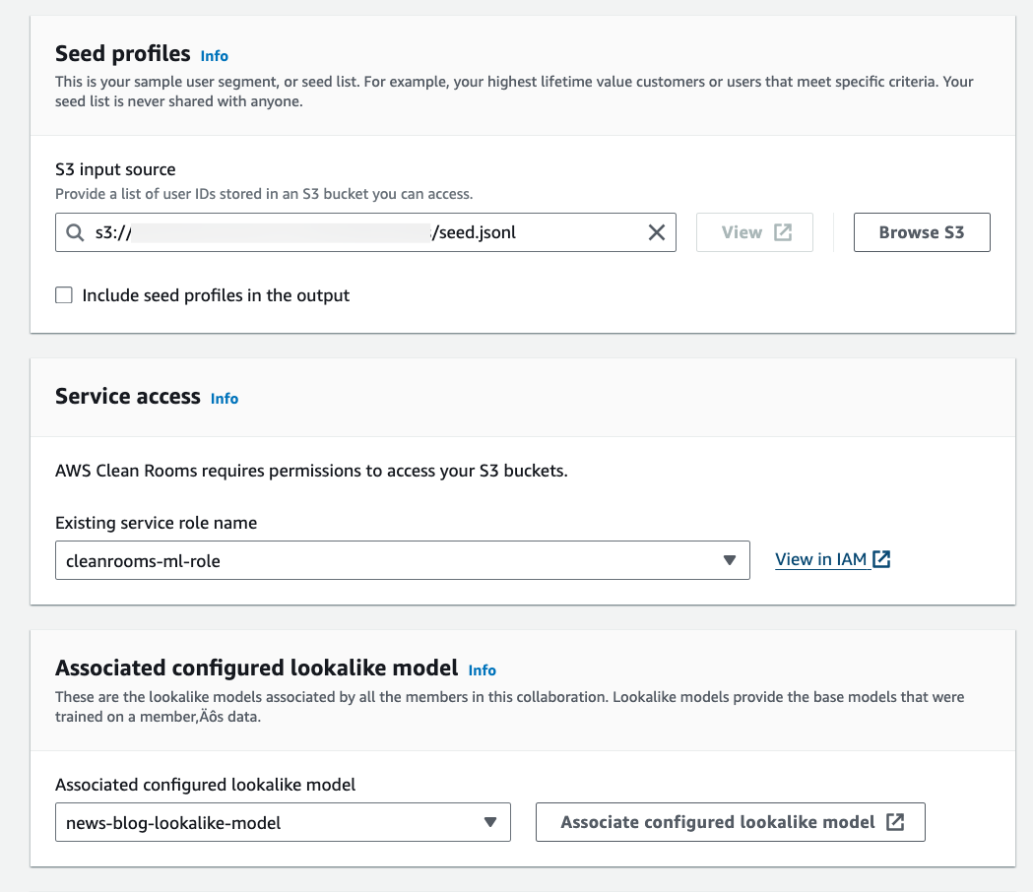Click external link icon beside View in IAM
This screenshot has height=892, width=1033.
click(882, 559)
